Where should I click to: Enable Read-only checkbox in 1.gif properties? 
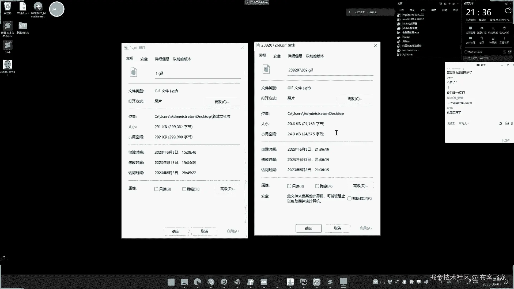click(156, 189)
